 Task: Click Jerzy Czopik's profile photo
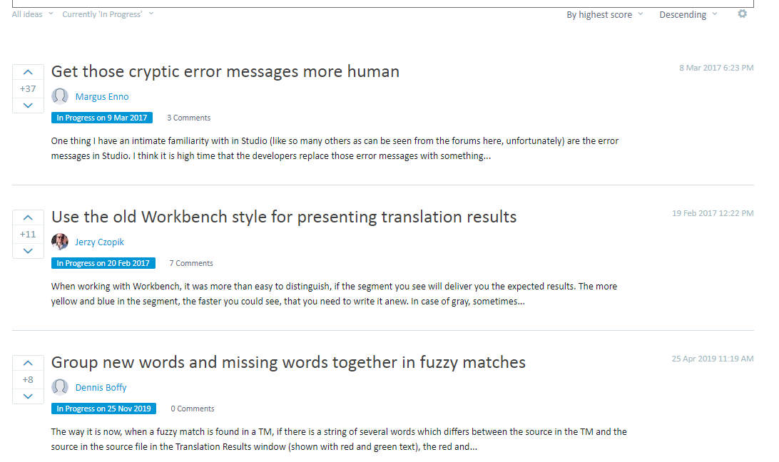[x=60, y=242]
